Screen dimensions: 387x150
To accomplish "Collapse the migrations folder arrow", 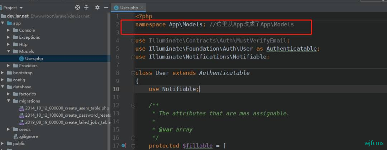I will (x=8, y=101).
